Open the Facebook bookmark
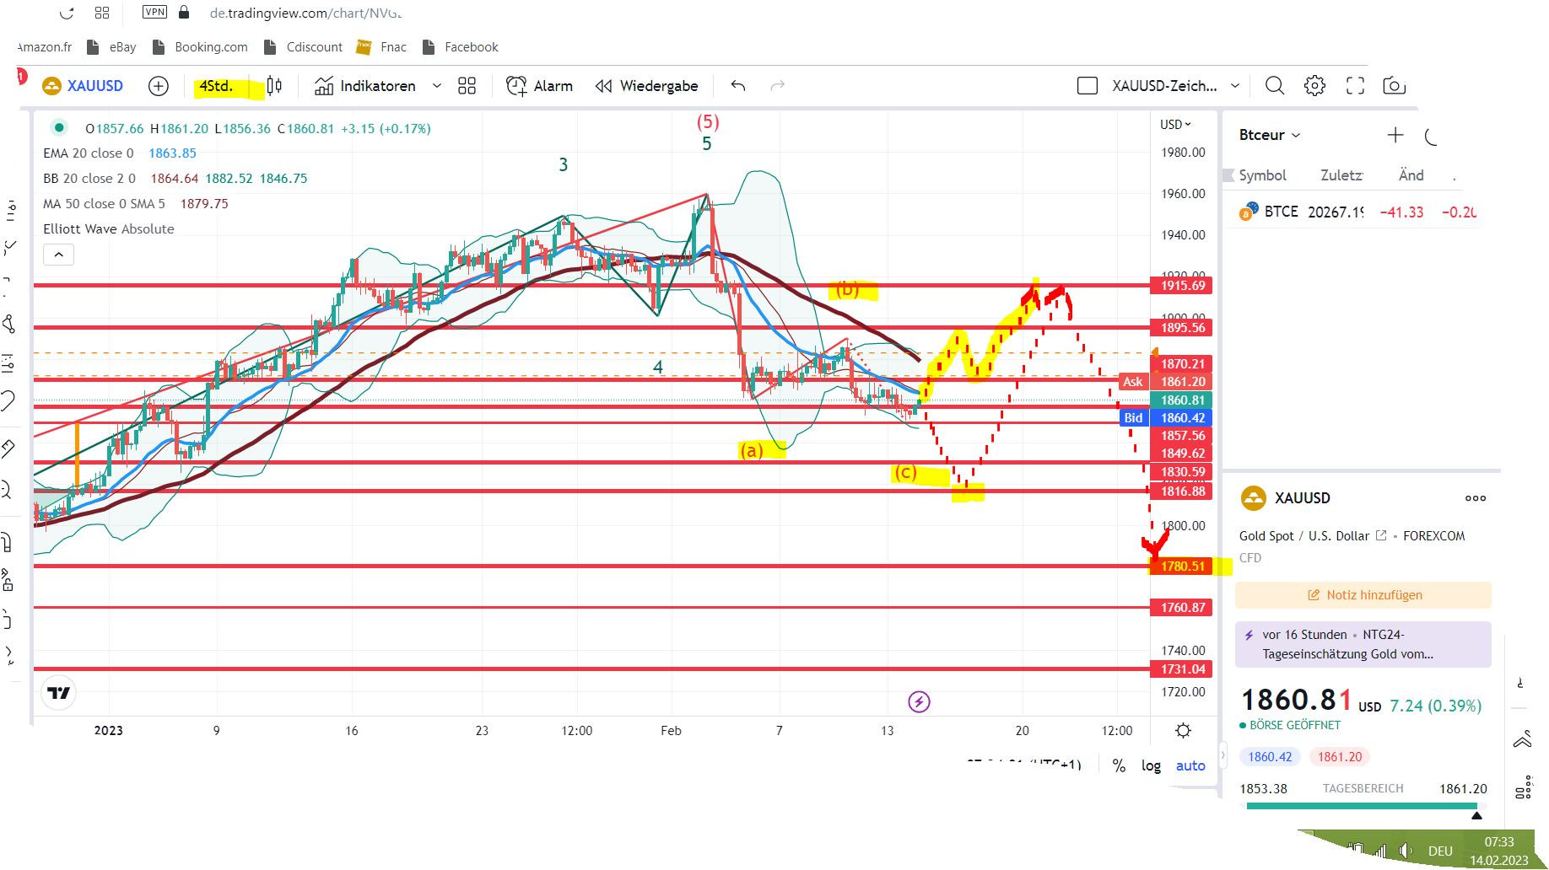This screenshot has width=1549, height=870. coord(460,47)
